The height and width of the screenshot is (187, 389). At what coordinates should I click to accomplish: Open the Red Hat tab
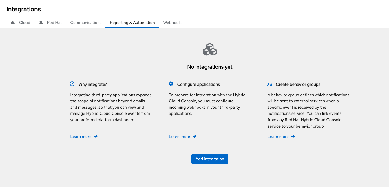[x=54, y=23]
